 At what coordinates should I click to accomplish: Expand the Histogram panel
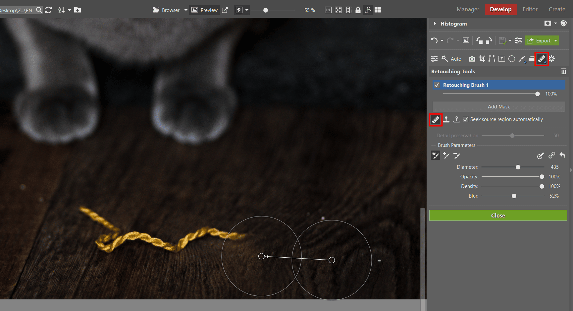435,24
